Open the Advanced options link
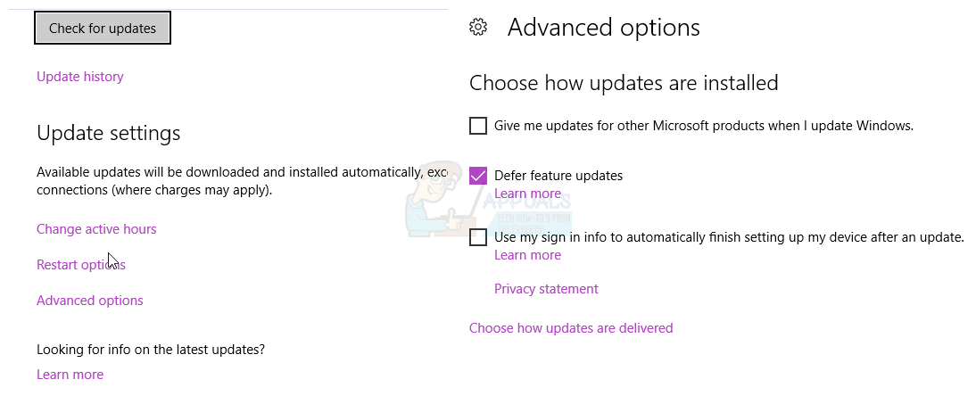Screen dimensions: 976x396 click(x=90, y=301)
